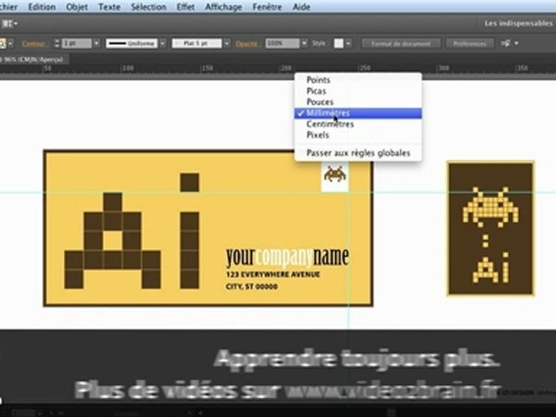This screenshot has height=417, width=556.
Task: Click the stroke weight stepper arrows
Action: [x=57, y=43]
